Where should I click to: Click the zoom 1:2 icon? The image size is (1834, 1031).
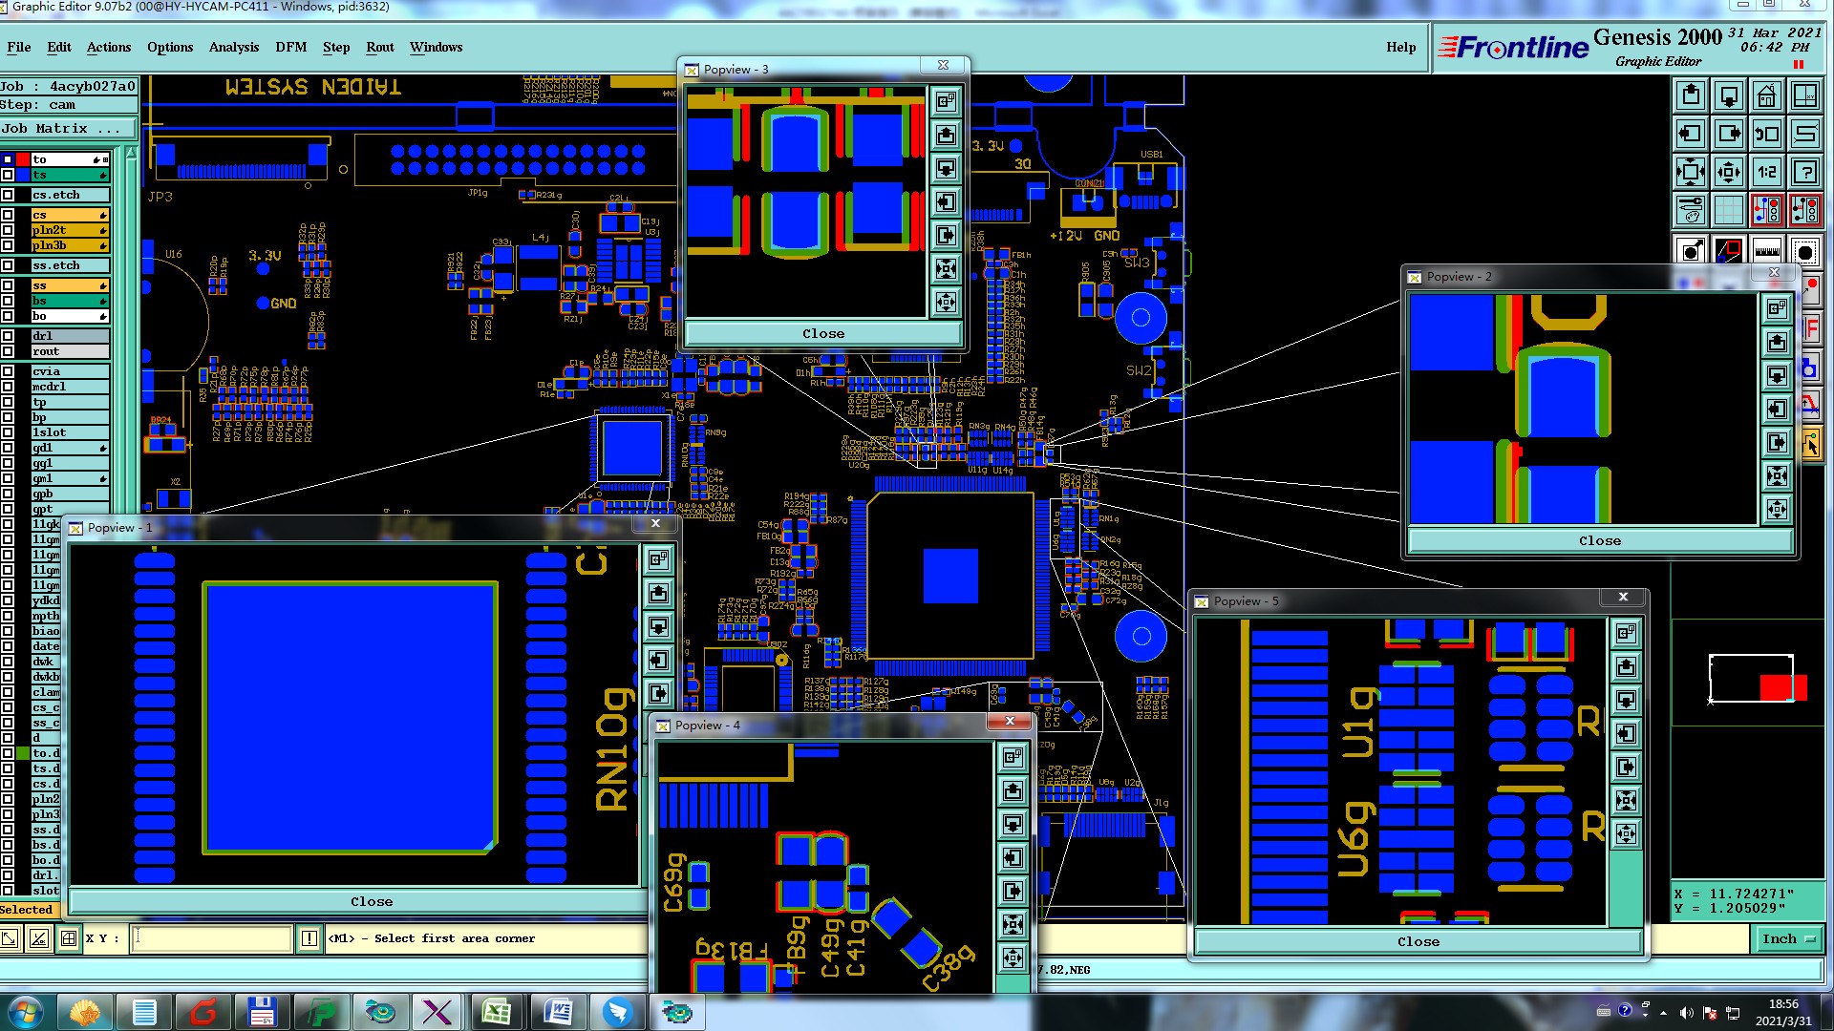point(1766,172)
